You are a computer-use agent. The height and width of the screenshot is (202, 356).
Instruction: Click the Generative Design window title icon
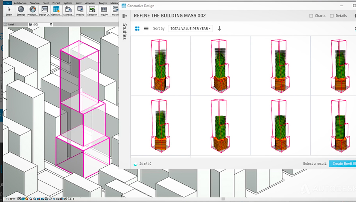coord(123,6)
